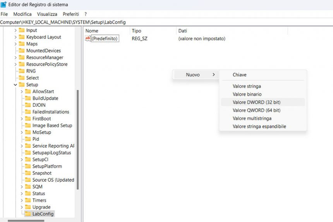Open the Nuovo submenu entry

(x=196, y=75)
